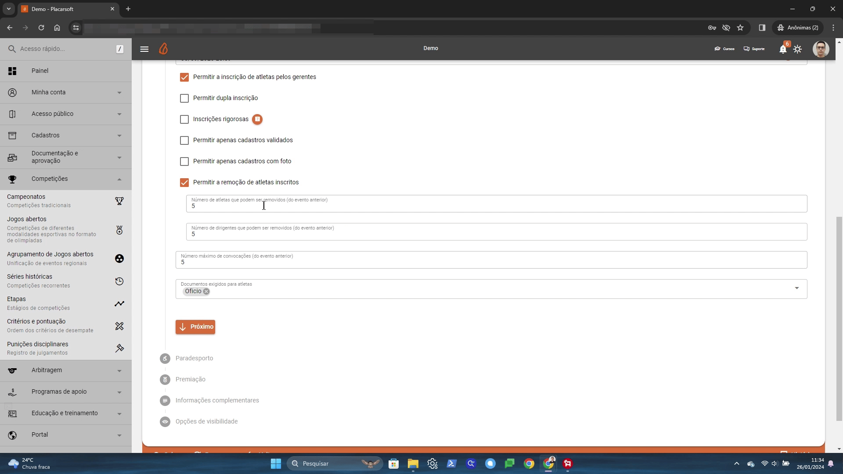
Task: Click the notifications bell icon
Action: click(x=783, y=49)
